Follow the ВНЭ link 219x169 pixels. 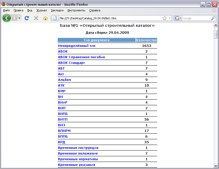click(x=62, y=125)
